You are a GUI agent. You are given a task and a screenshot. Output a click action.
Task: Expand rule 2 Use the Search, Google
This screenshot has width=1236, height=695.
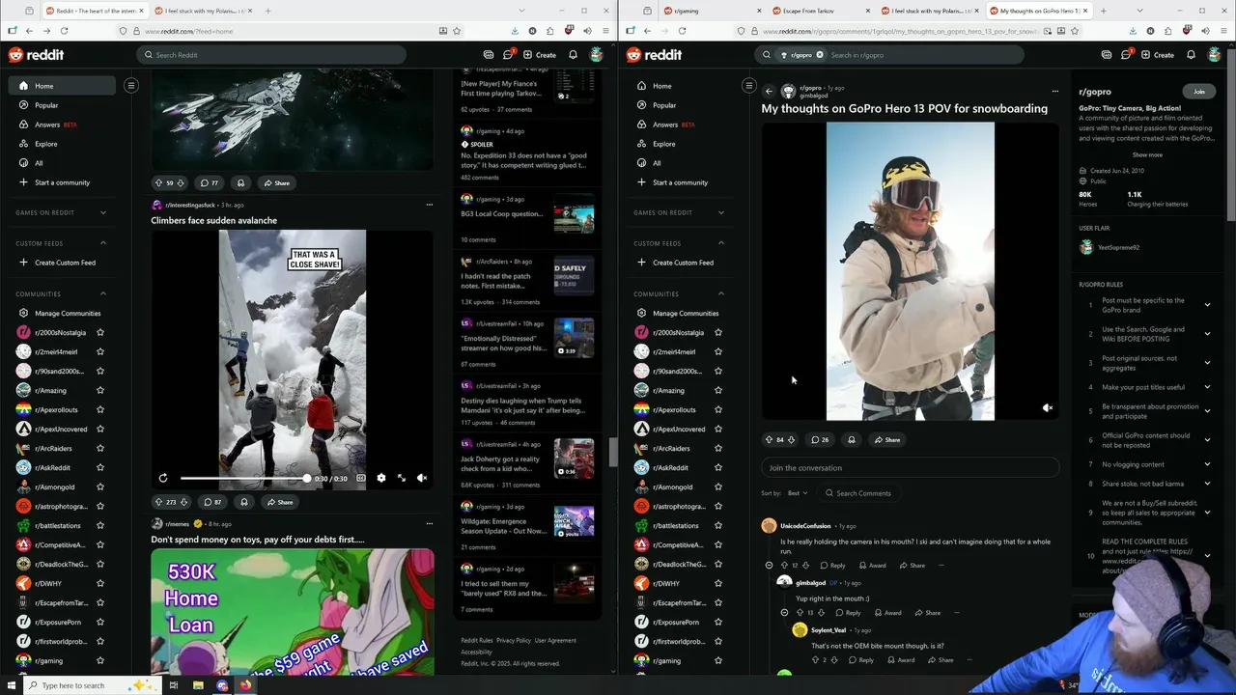coord(1207,334)
